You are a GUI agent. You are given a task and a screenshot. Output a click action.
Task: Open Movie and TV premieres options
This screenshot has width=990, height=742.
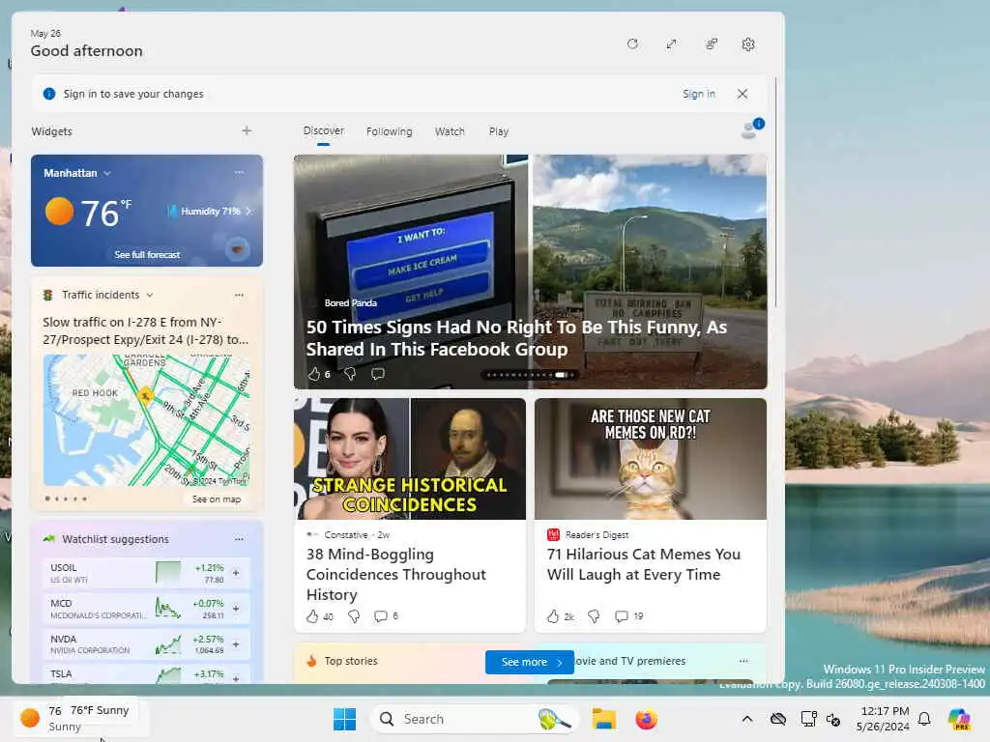743,661
